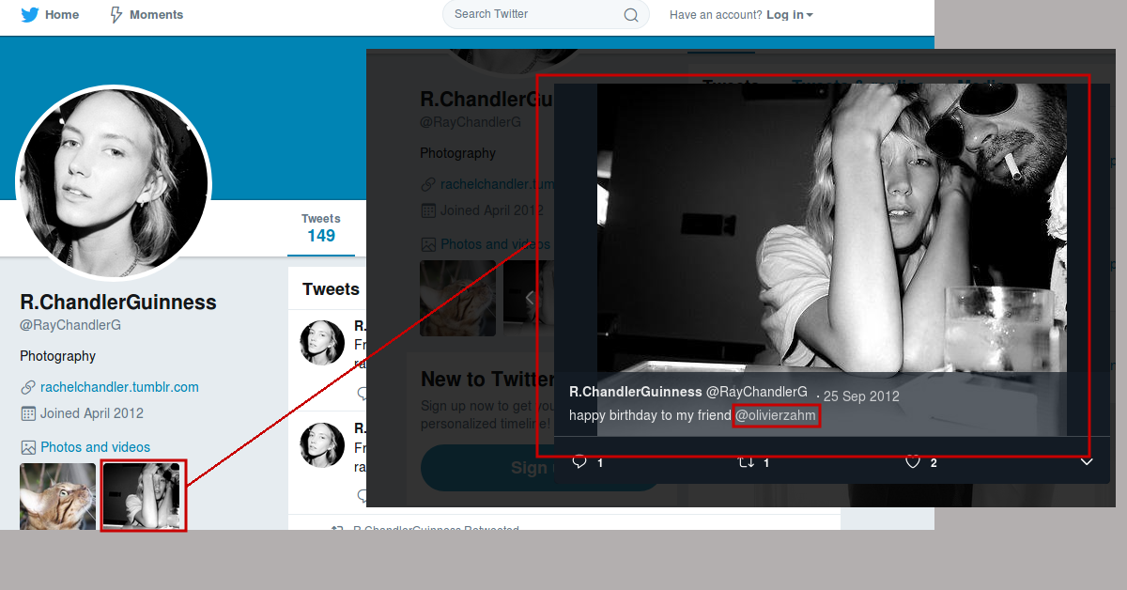Click the @RayChandlerG handle under profile name

pyautogui.click(x=70, y=325)
